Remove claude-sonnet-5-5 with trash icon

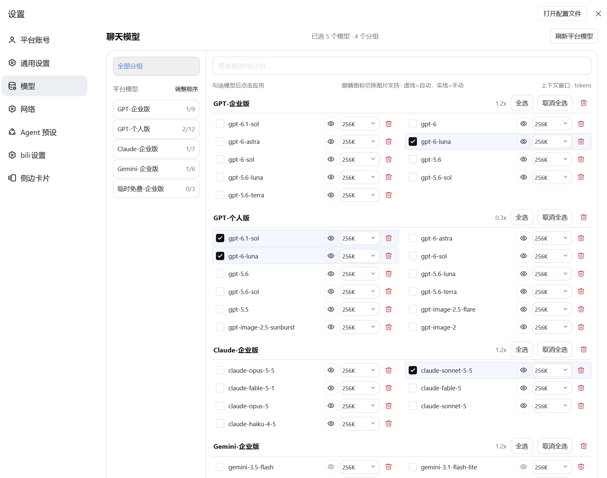(x=581, y=370)
